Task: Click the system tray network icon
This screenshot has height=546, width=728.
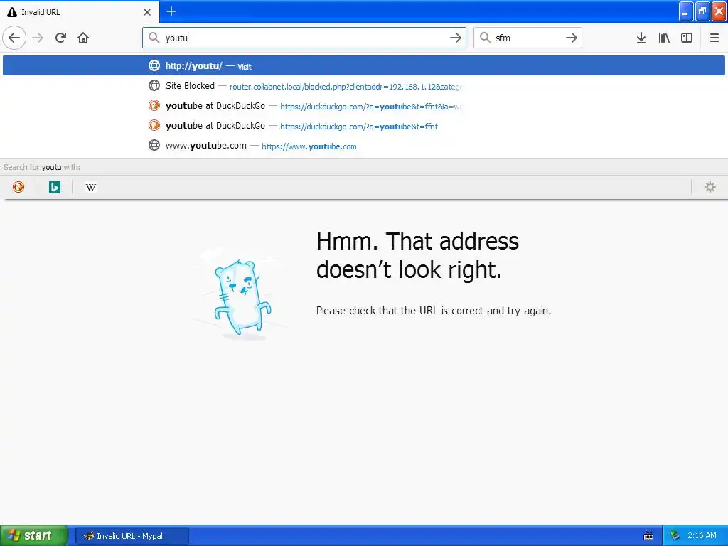Action: (x=675, y=536)
